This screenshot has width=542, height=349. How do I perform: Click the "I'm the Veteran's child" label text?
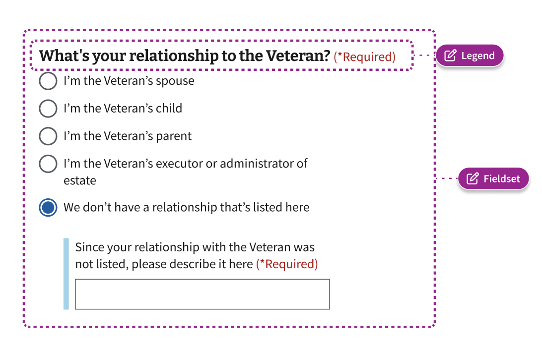pyautogui.click(x=123, y=109)
